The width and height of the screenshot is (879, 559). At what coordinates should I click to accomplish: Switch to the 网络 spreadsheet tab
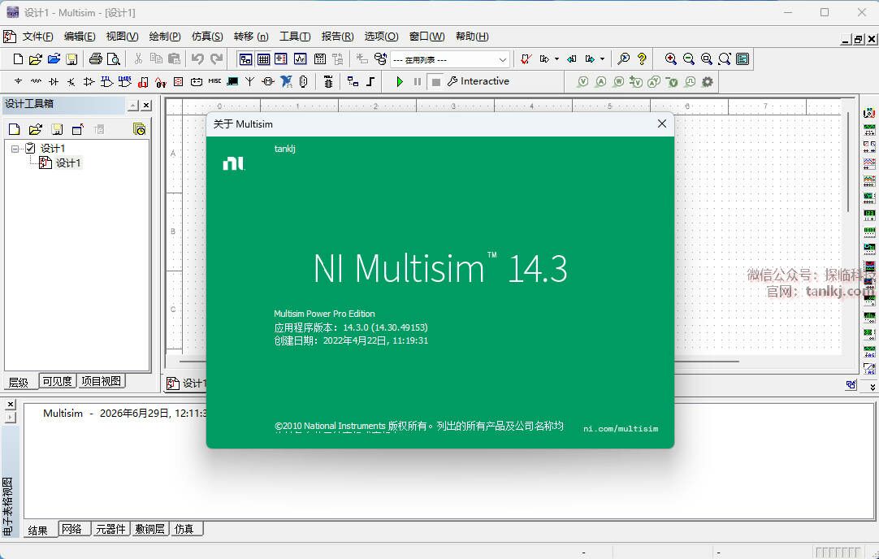[x=72, y=529]
